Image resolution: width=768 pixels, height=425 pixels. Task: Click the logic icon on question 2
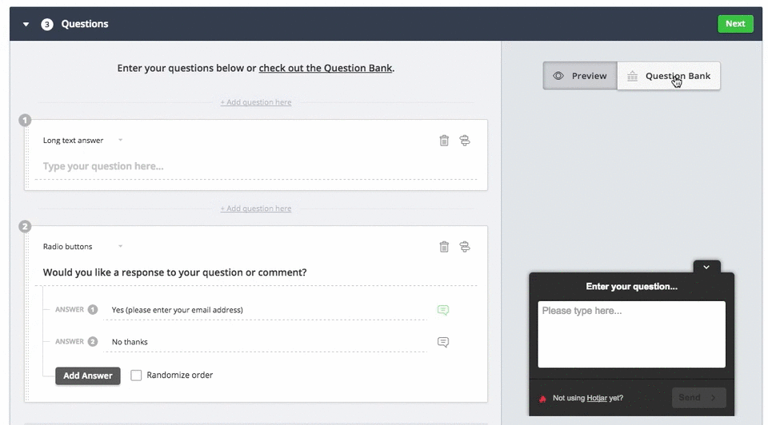click(465, 247)
